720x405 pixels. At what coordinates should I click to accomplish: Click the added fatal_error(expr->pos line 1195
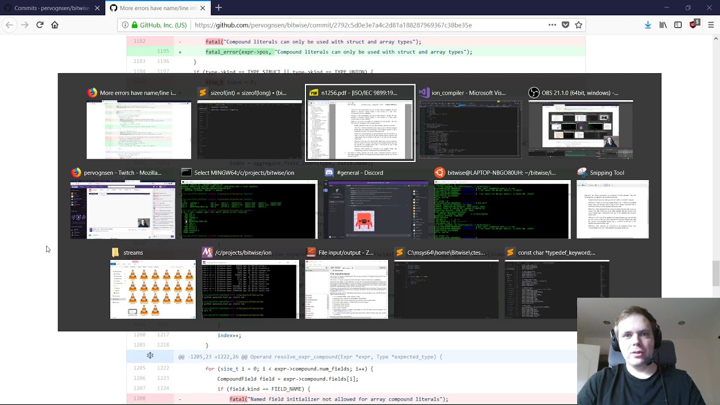pos(356,52)
